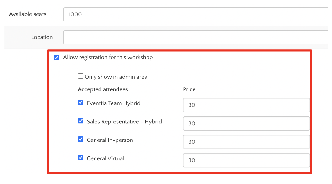The image size is (332, 184).
Task: Uncheck the Allow registration checkbox
Action: click(56, 58)
